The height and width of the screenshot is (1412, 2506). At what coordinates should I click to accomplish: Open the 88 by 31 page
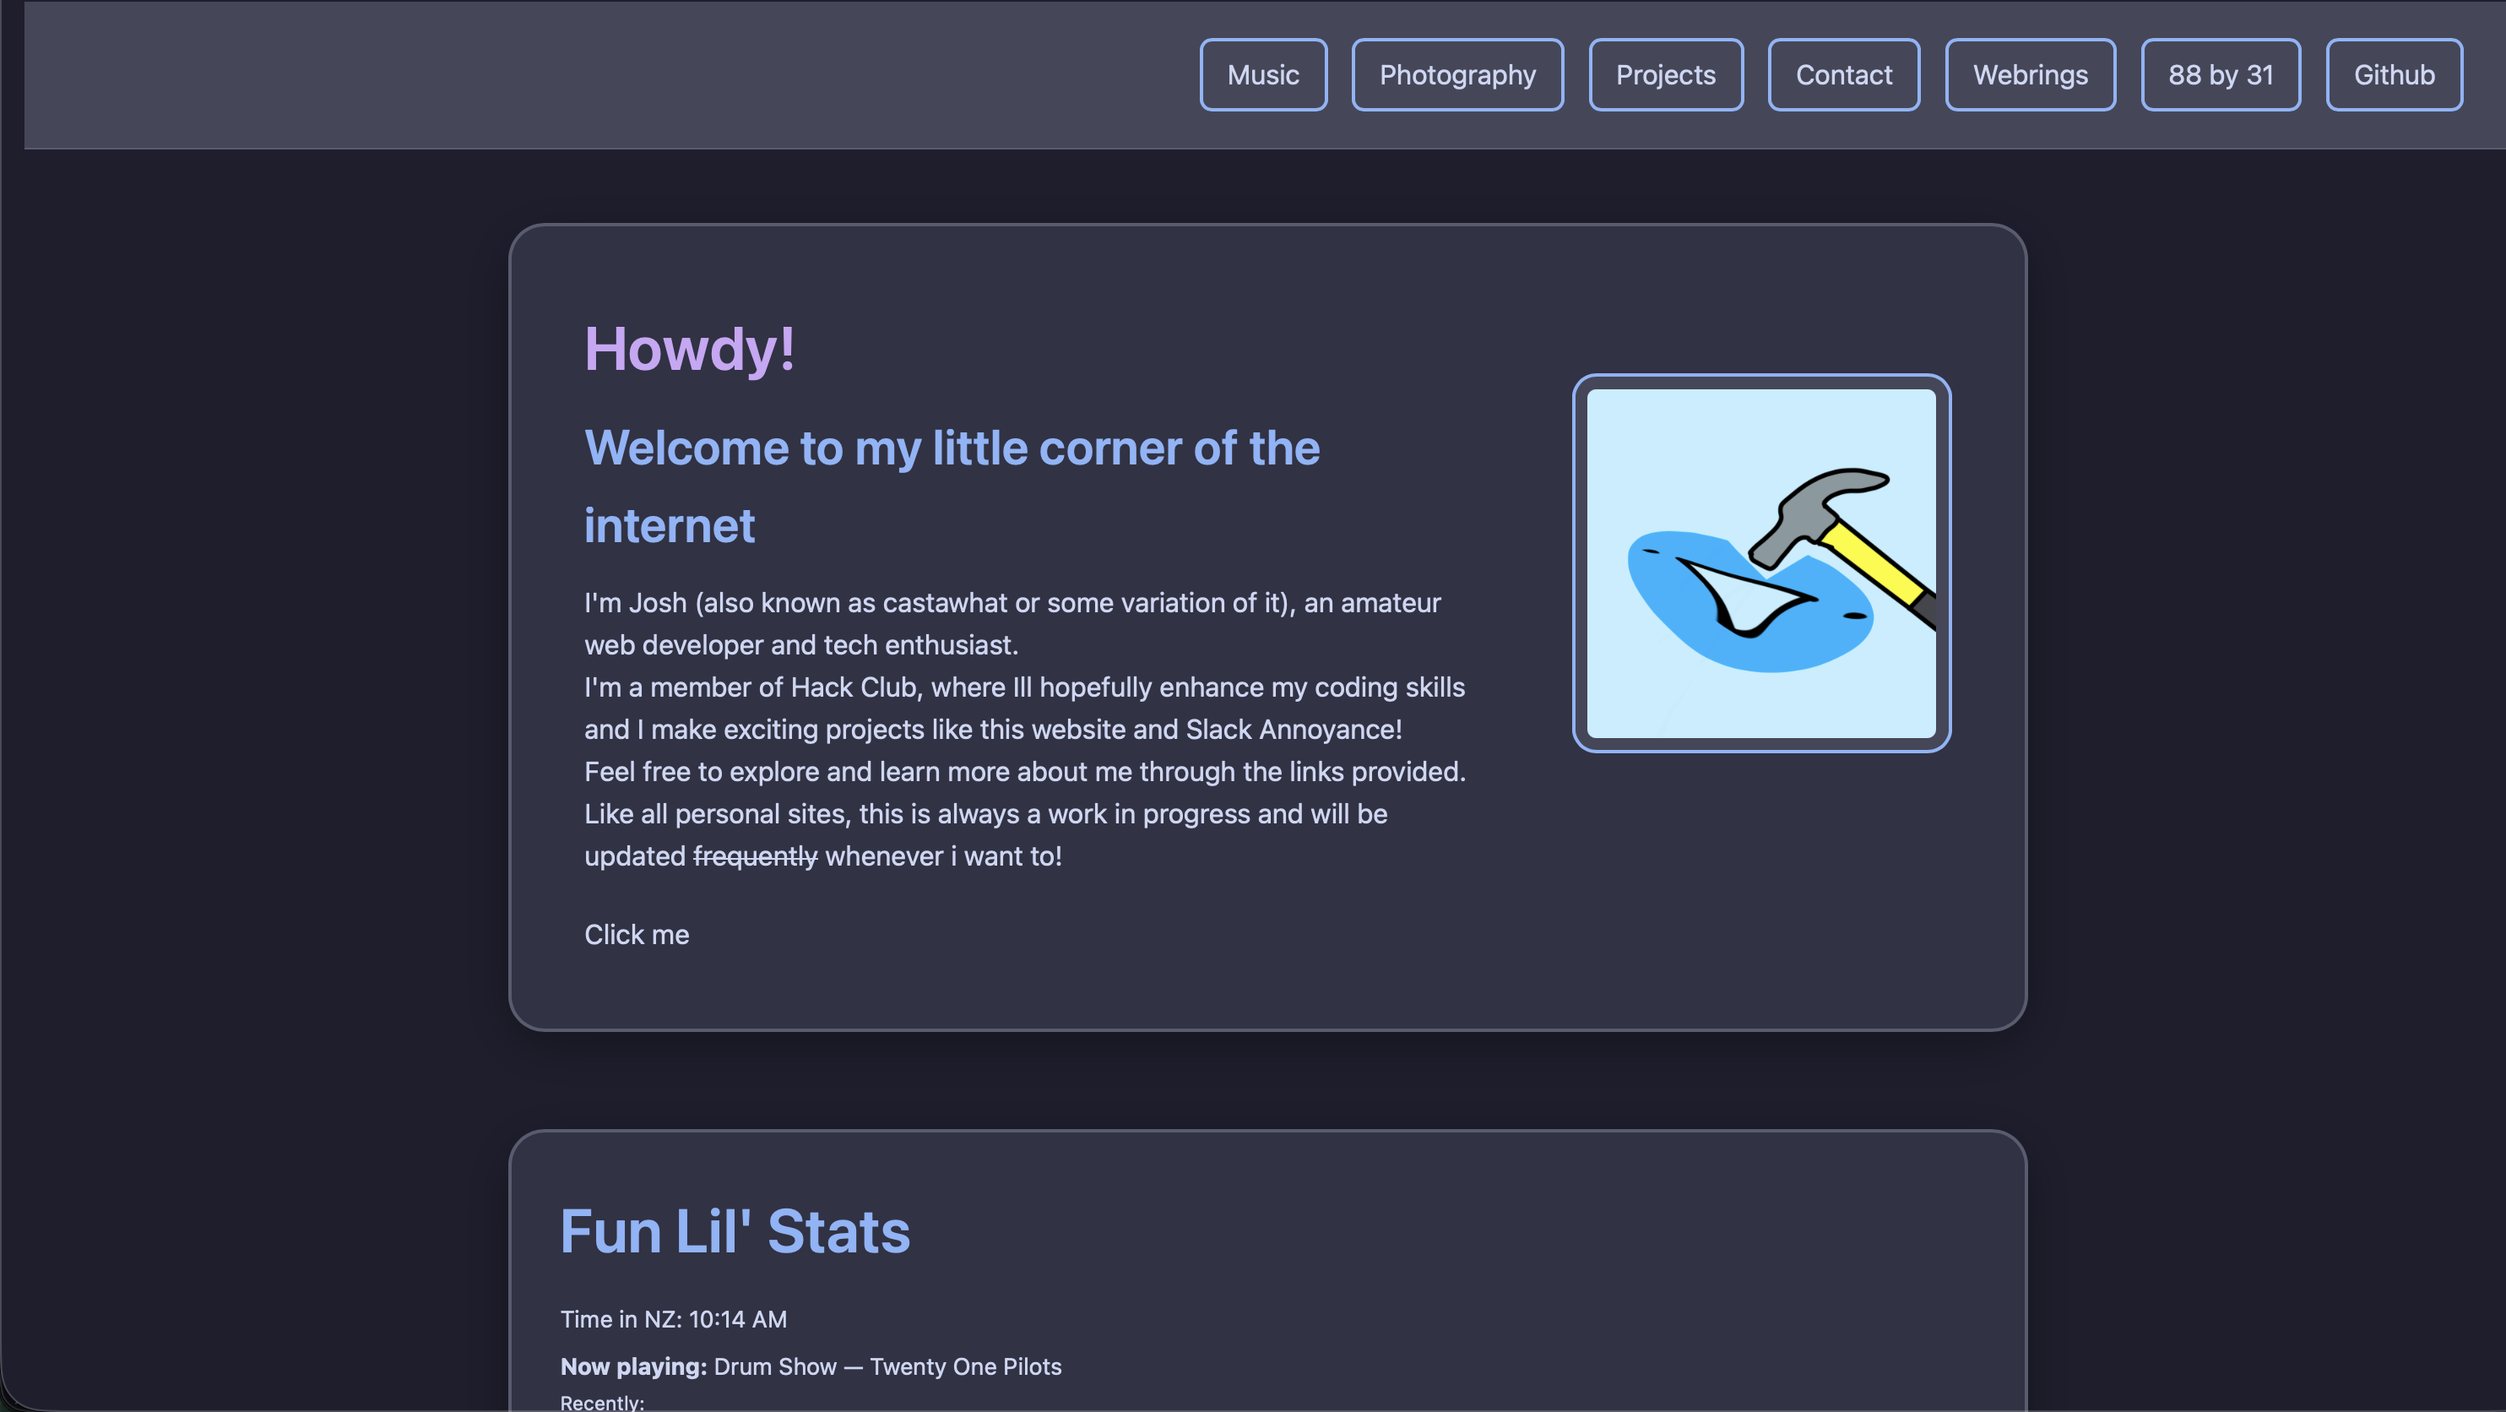pos(2219,75)
